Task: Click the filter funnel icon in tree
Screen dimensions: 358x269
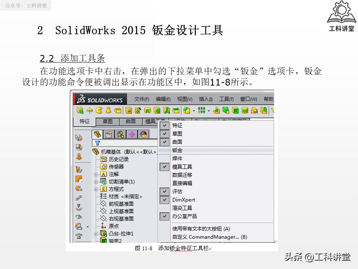Action: pos(97,143)
